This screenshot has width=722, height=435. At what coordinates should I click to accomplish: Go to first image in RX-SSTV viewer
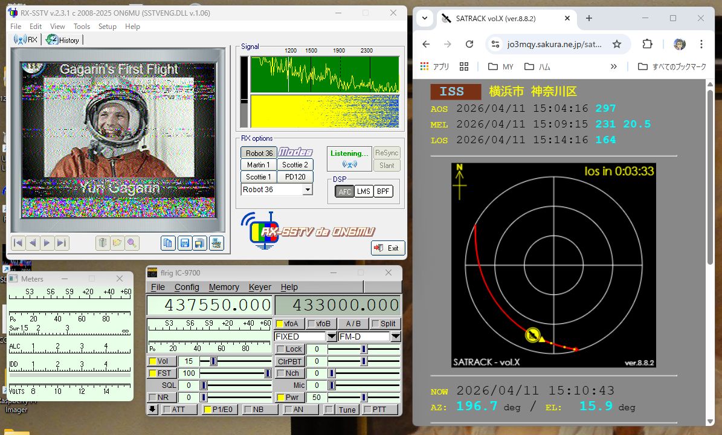18,243
